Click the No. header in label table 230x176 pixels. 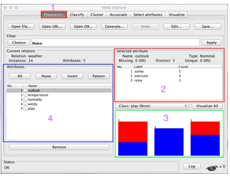coord(125,67)
